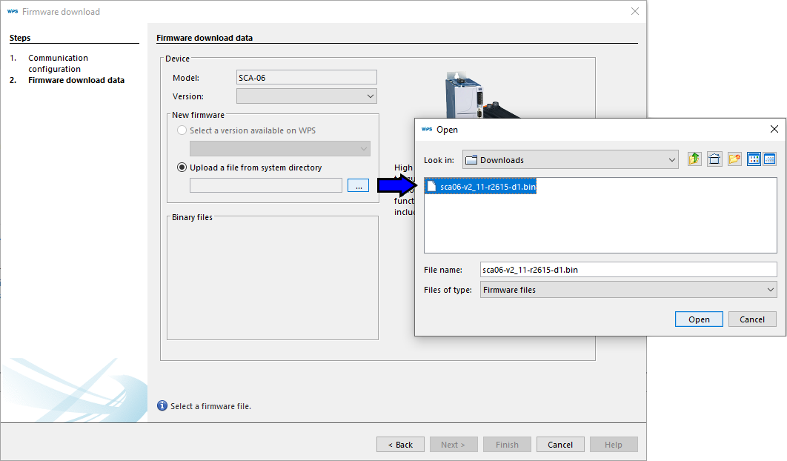Go Back to previous wizard step
Viewport: 787px width, 461px height.
400,445
